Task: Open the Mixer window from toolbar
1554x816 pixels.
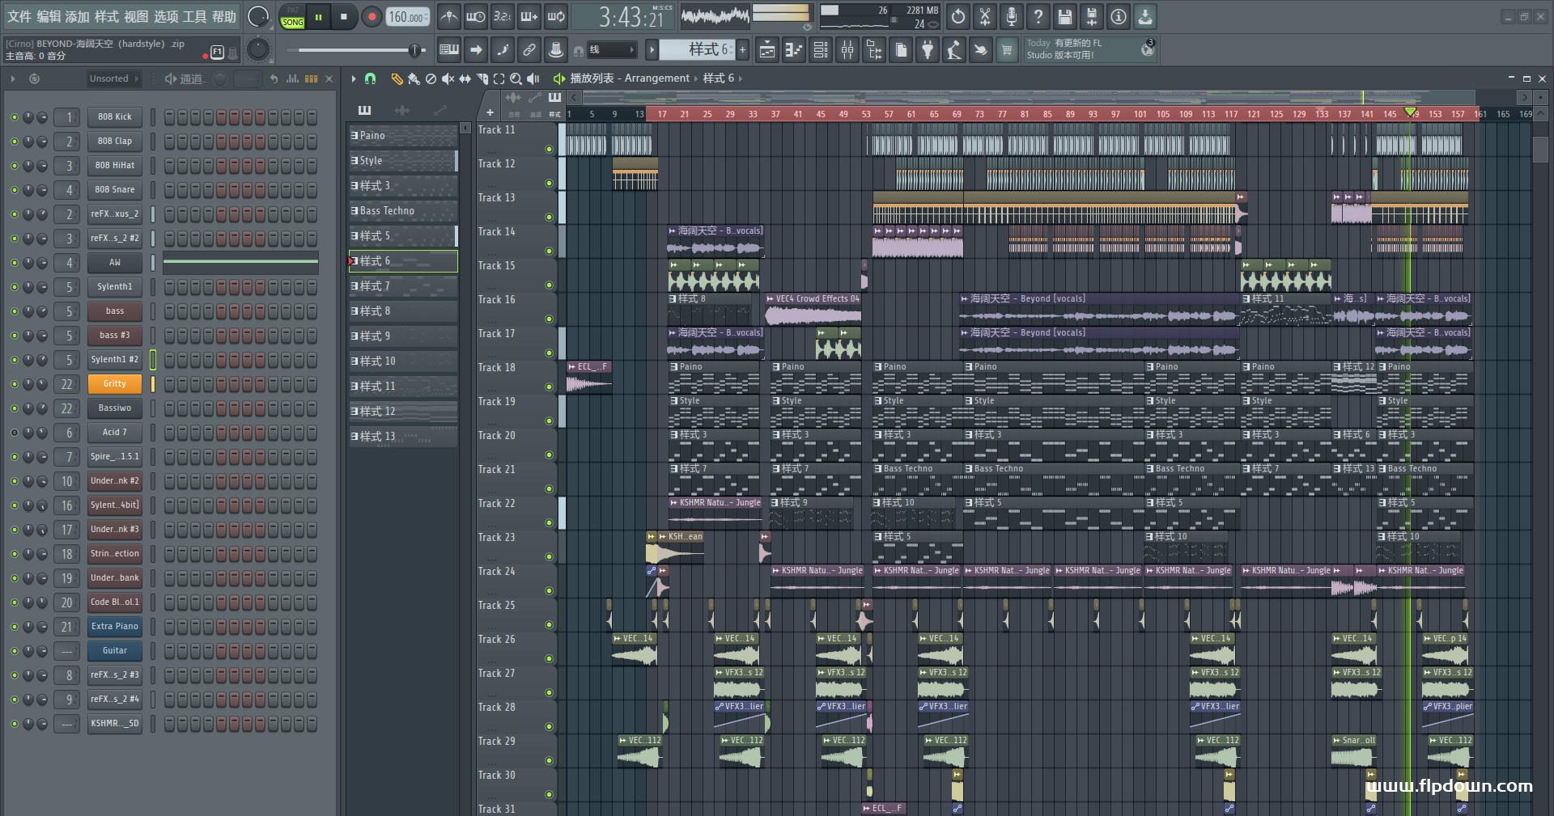Action: (x=847, y=50)
